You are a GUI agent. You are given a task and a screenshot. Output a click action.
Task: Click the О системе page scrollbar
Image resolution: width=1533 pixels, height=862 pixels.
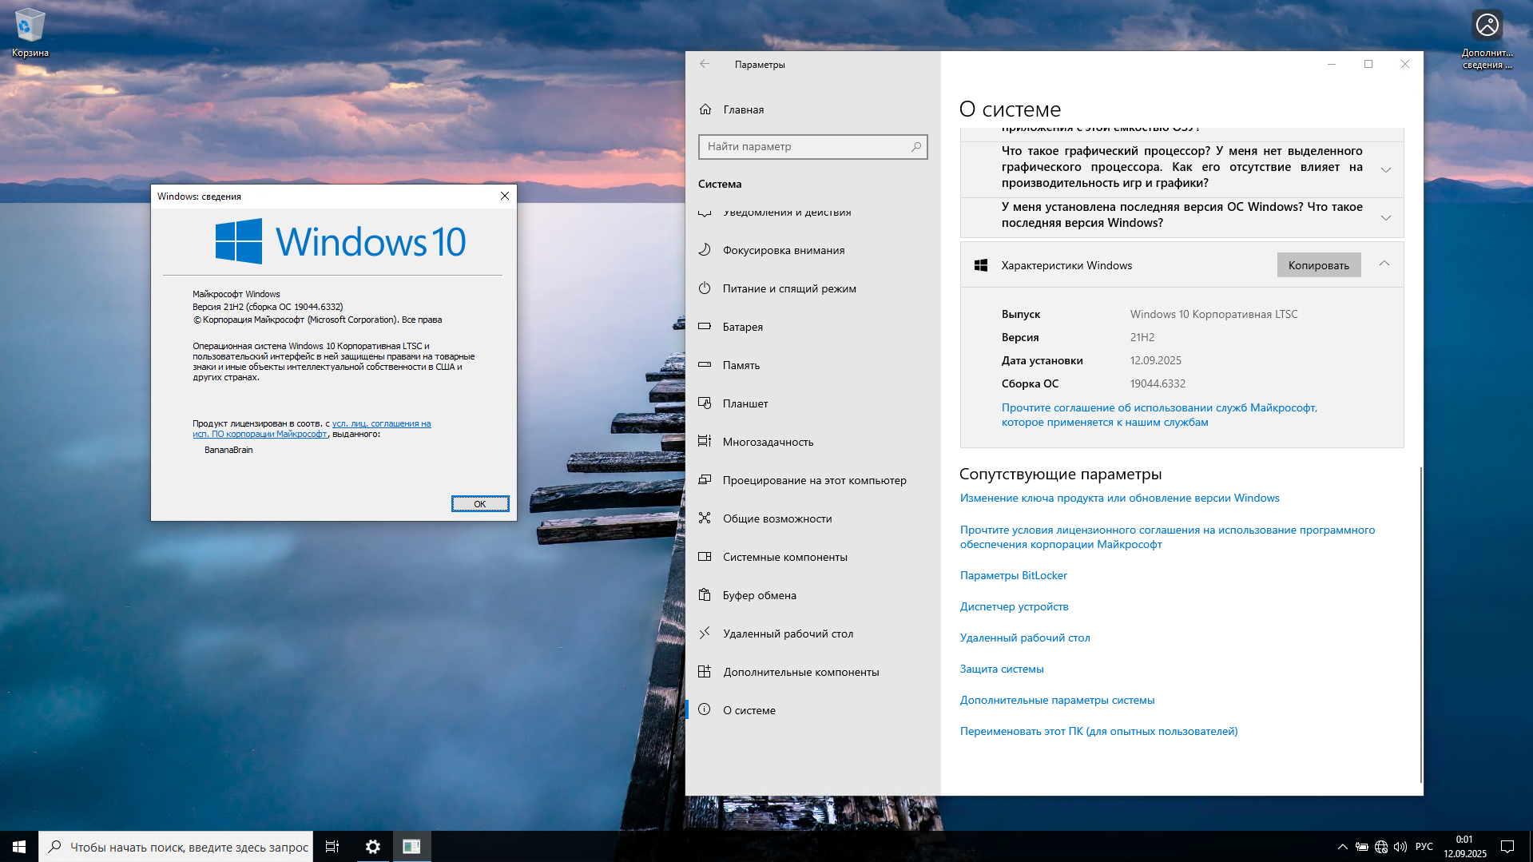coord(1420,623)
